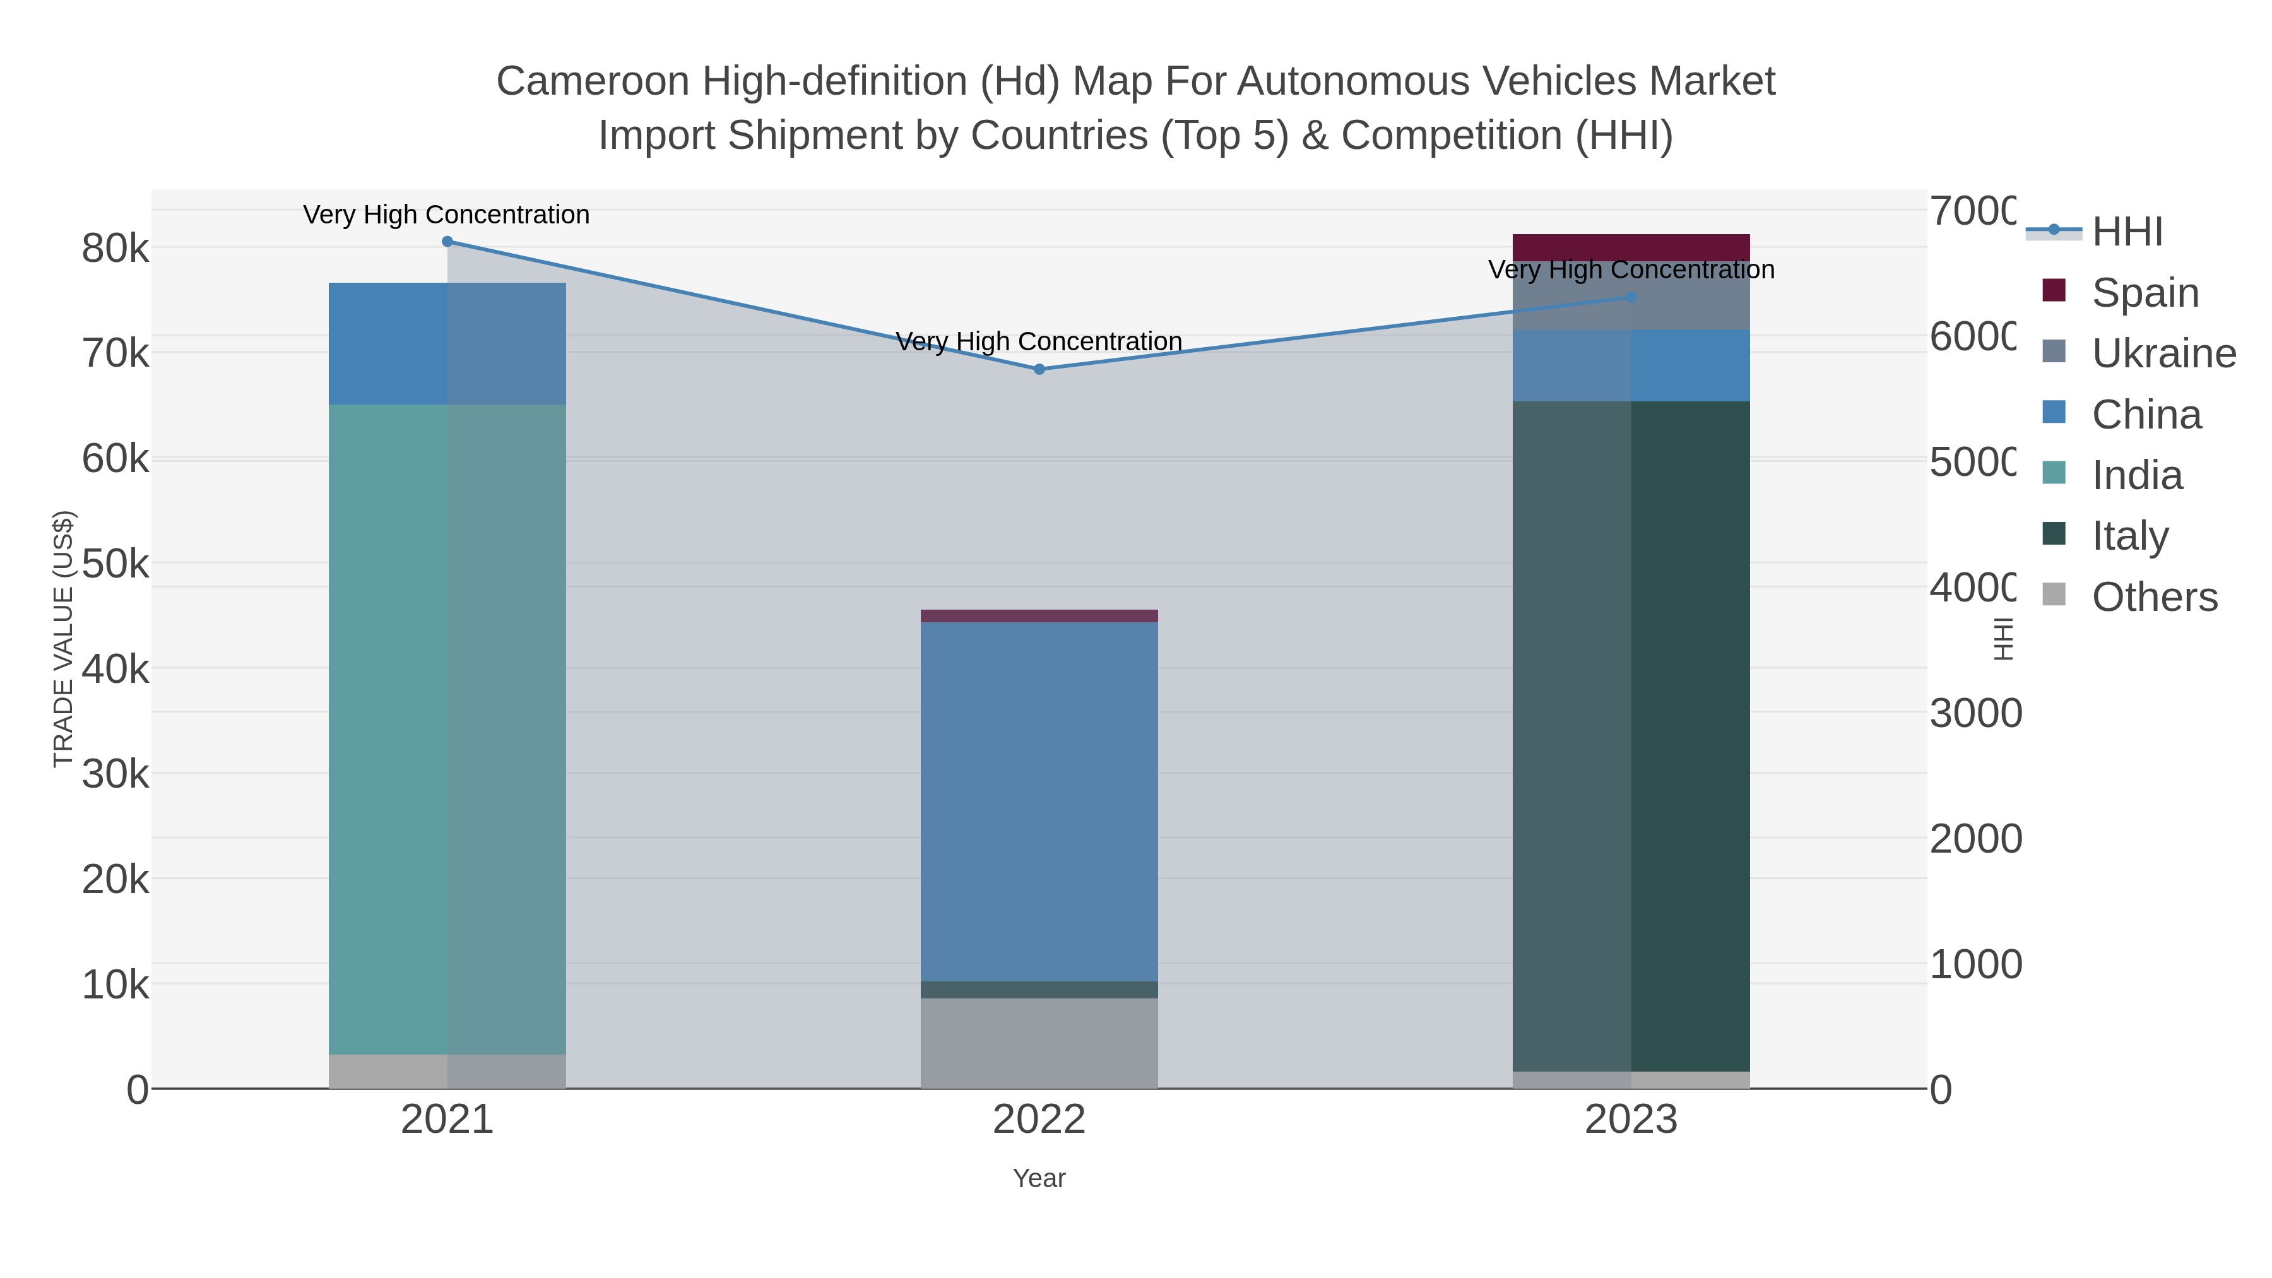Click the 'Very High Concentration' label above 2023
The image size is (2272, 1278).
coord(1631,270)
